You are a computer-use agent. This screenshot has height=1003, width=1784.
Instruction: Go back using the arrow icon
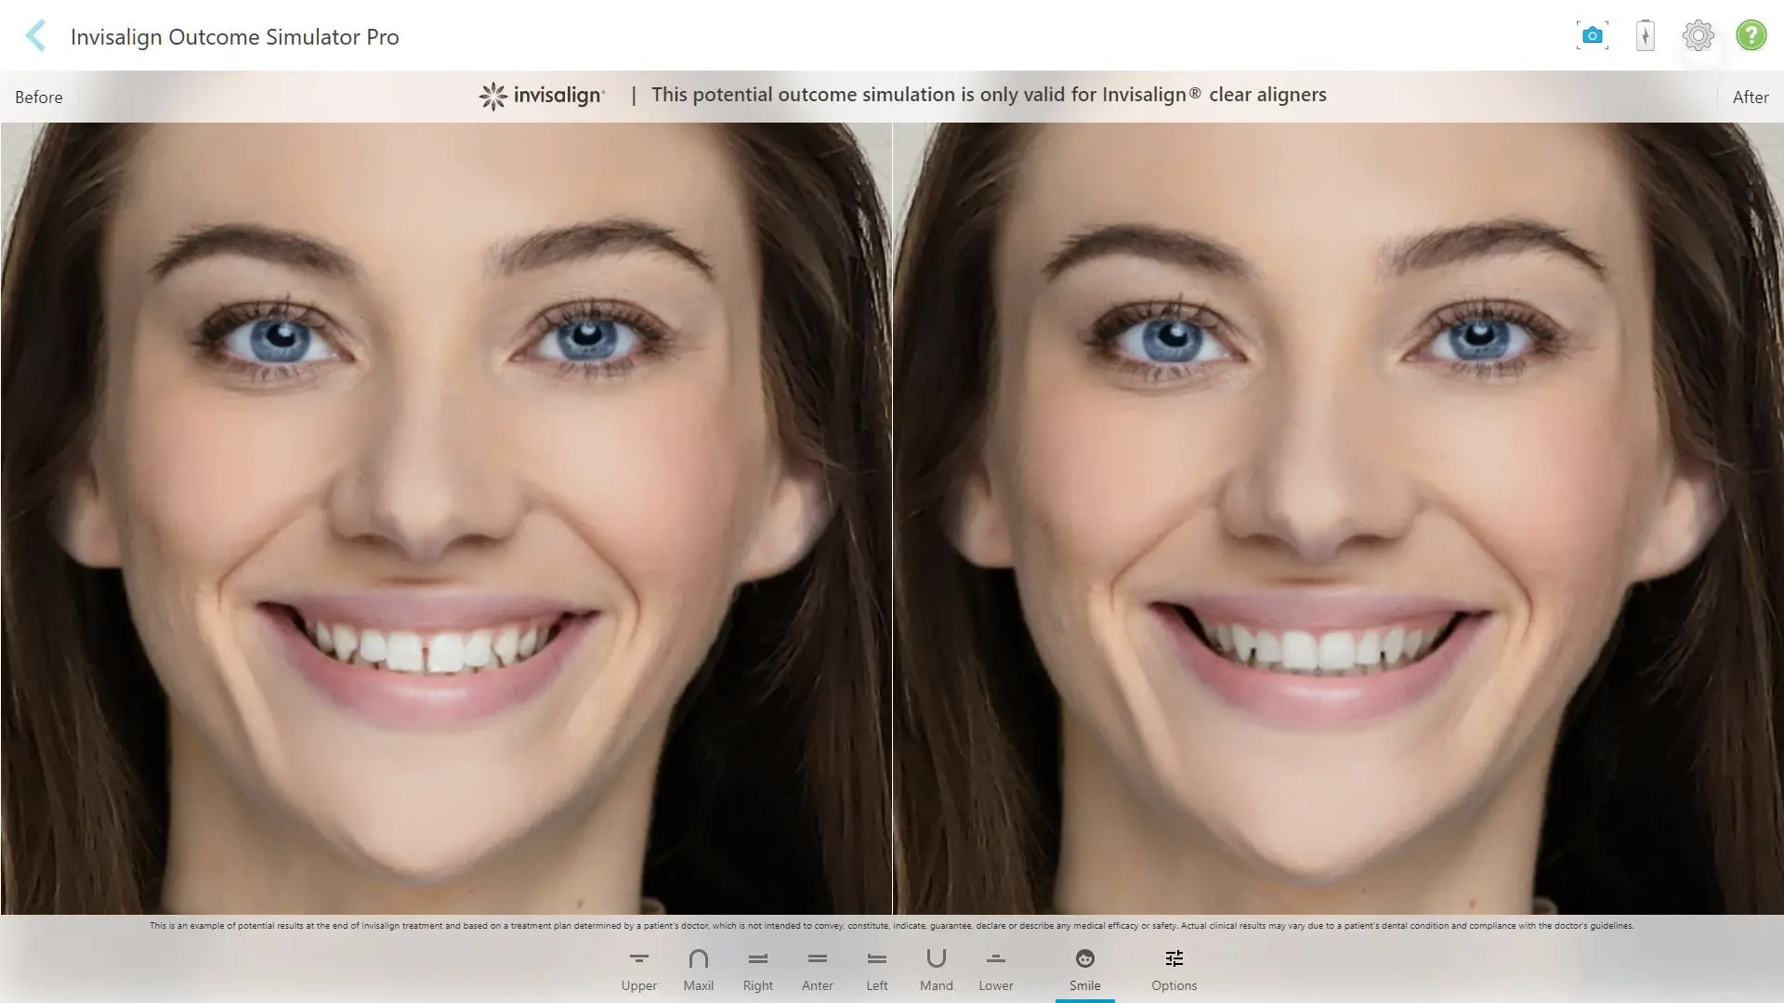coord(35,36)
